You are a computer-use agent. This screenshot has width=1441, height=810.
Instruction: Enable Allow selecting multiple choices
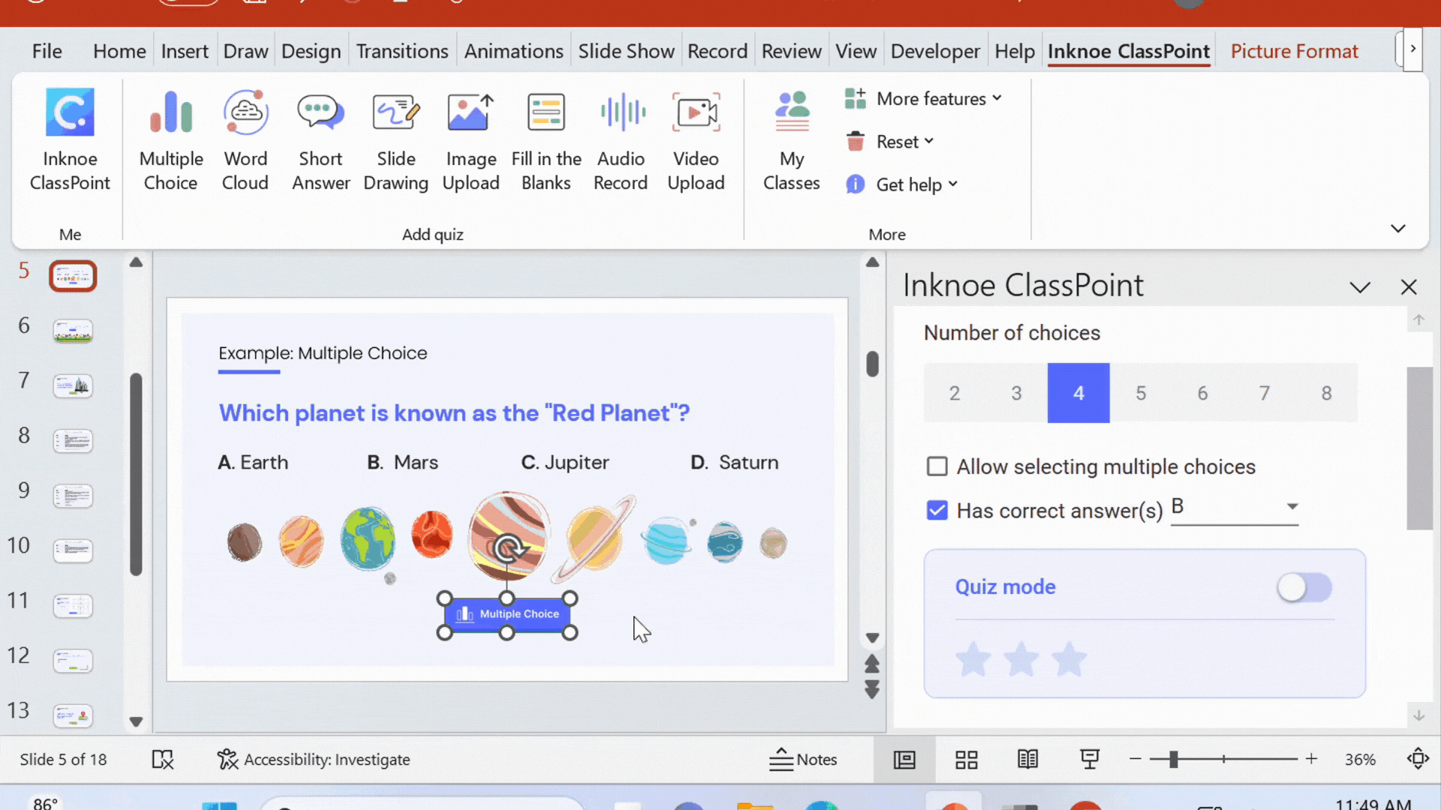(935, 466)
